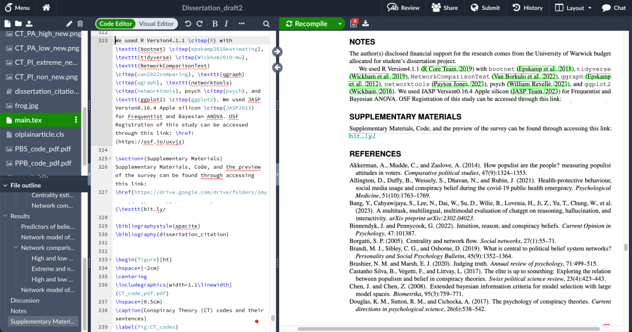Open the Overleaf main Menu
The height and width of the screenshot is (332, 632).
(17, 8)
